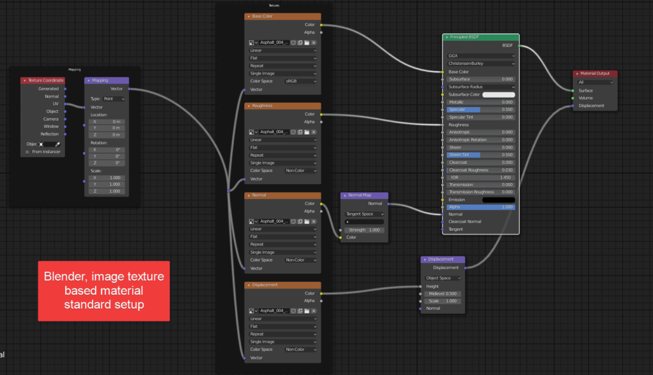Click the Specular slider in Principled BSDF
This screenshot has width=653, height=375.
tap(481, 110)
